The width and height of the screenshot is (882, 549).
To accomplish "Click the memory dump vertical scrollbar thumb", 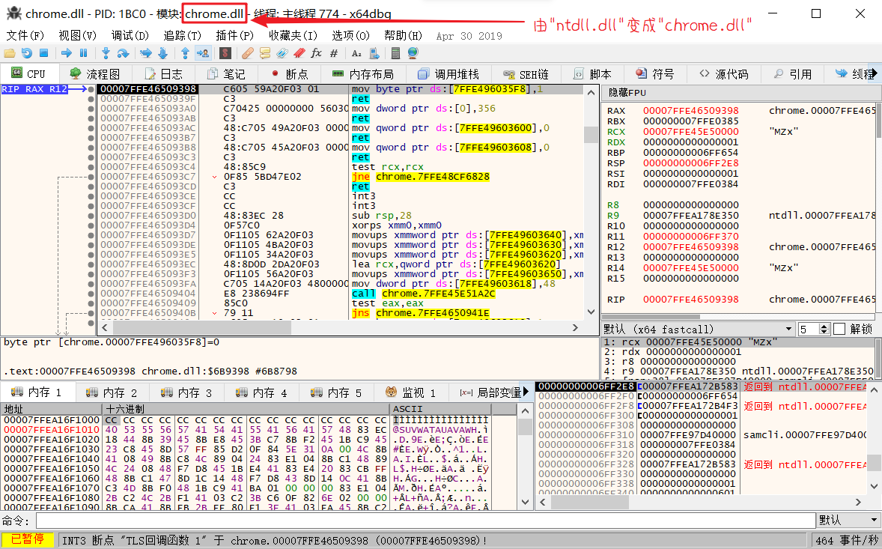I will pos(525,426).
